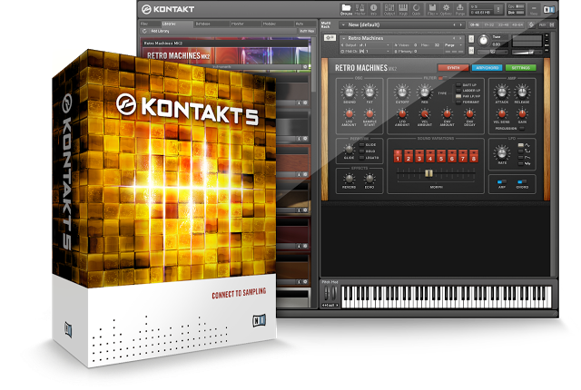Click the workspace/KSP icon next to page buttons
Viewport: 581px width, 390px height.
tap(531, 24)
